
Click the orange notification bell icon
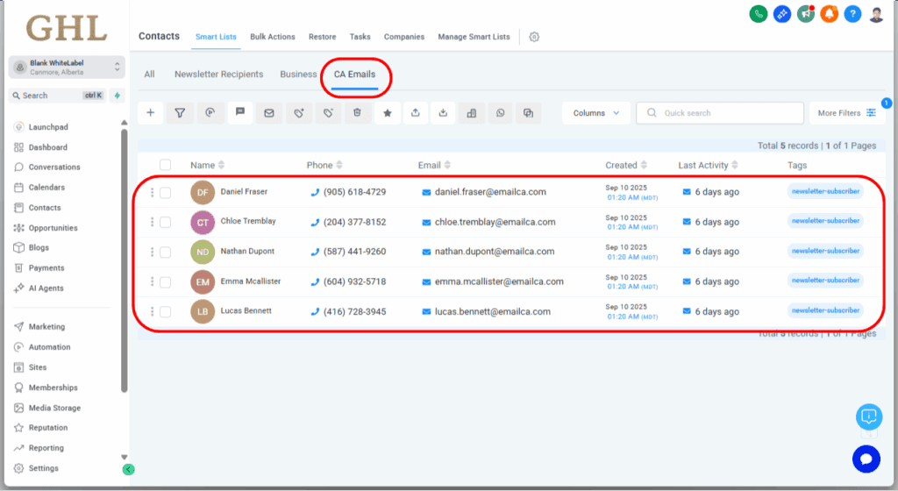click(x=829, y=14)
